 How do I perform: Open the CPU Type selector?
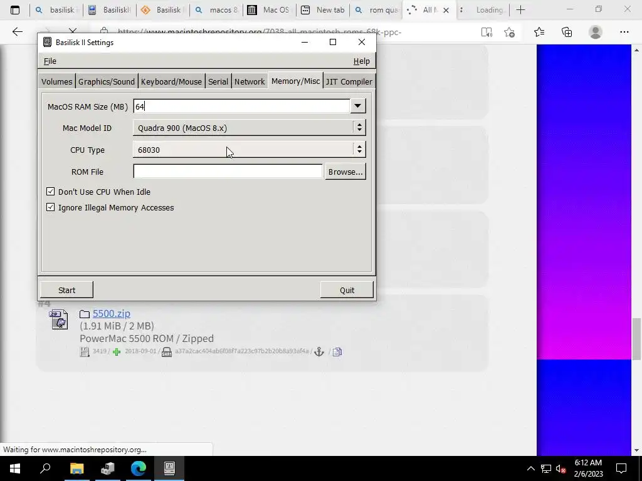pyautogui.click(x=250, y=150)
